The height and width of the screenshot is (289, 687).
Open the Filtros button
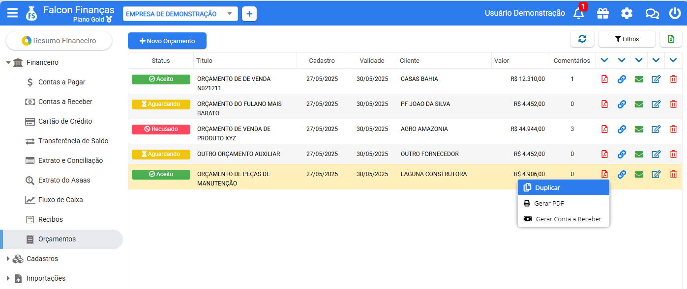pos(627,39)
